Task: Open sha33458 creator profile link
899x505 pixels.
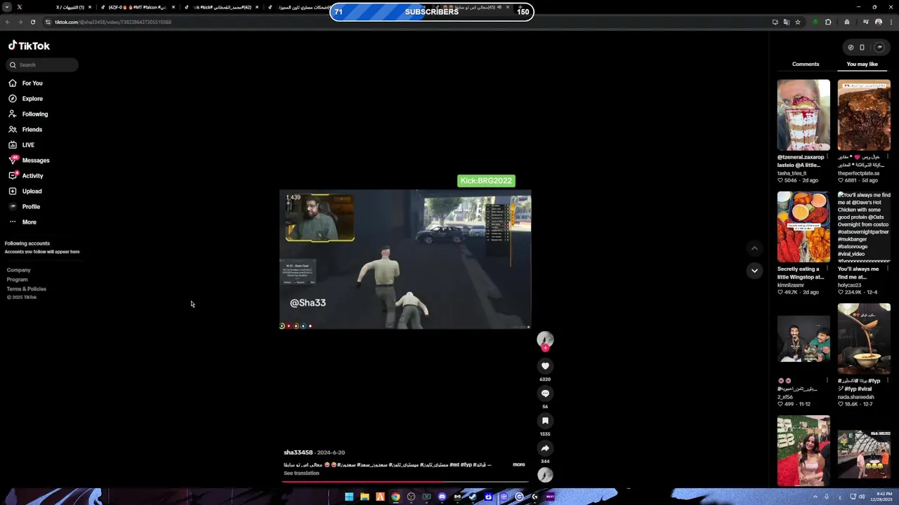Action: coord(298,452)
